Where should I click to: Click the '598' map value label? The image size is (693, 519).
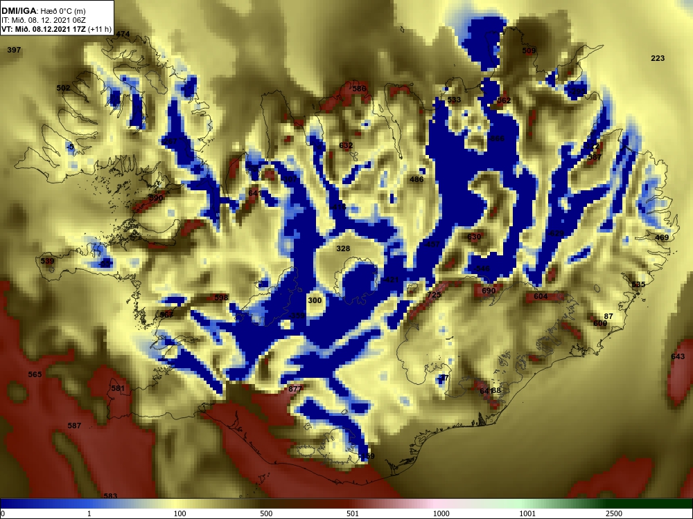(221, 298)
